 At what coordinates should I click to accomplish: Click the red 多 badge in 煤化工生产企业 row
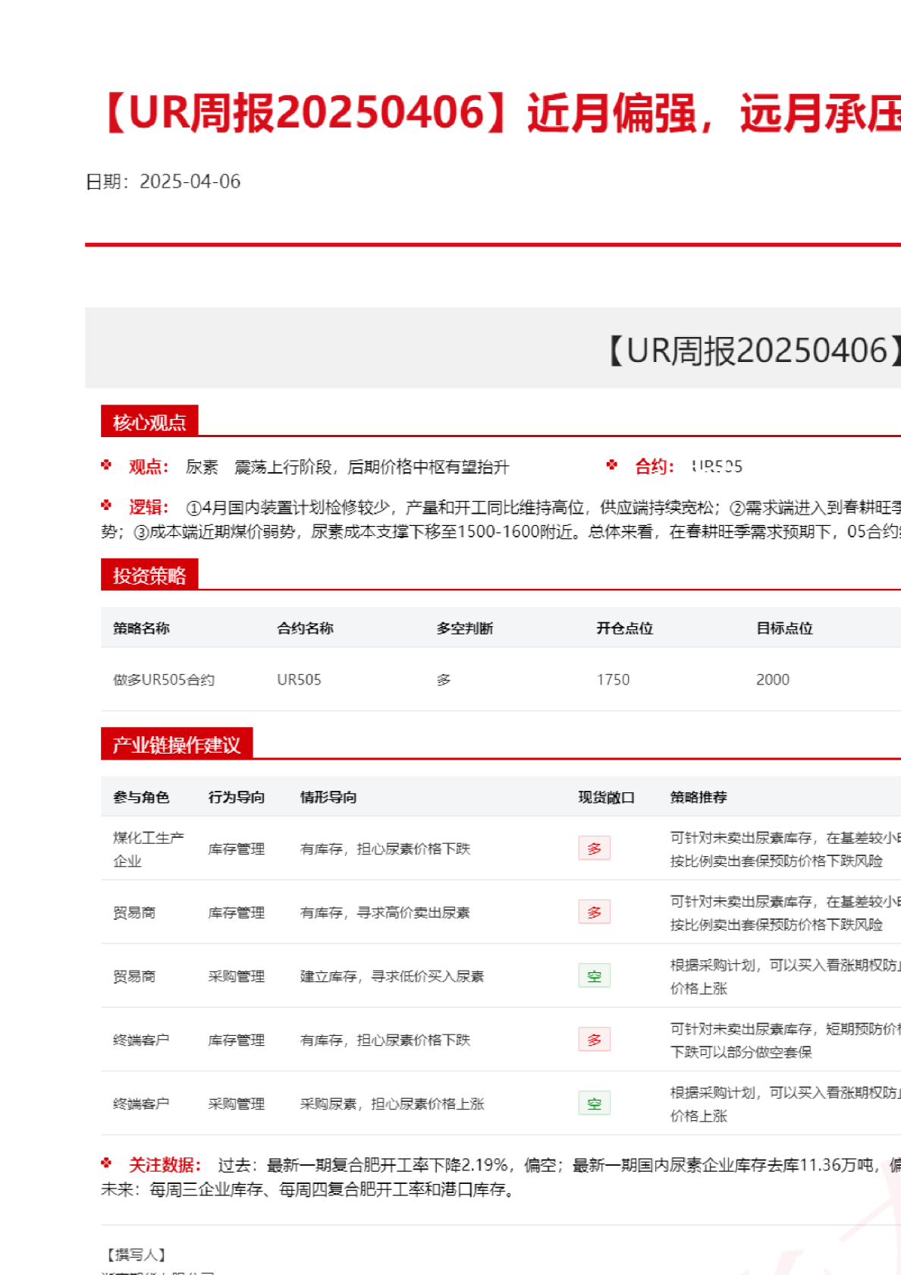click(594, 848)
